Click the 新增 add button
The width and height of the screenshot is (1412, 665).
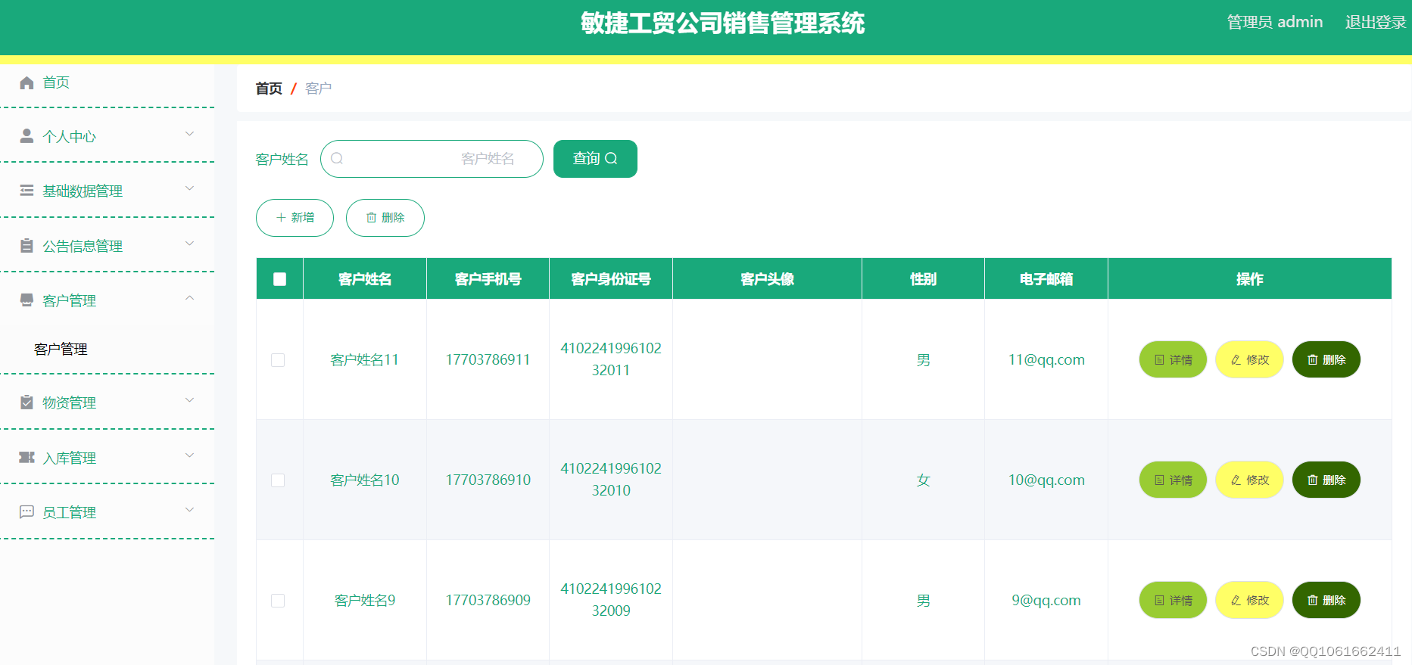tap(295, 218)
